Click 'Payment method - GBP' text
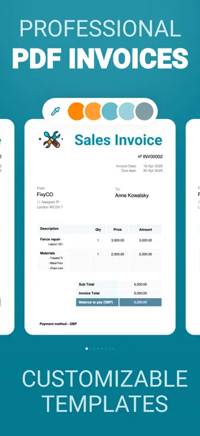The height and width of the screenshot is (436, 200). [58, 324]
